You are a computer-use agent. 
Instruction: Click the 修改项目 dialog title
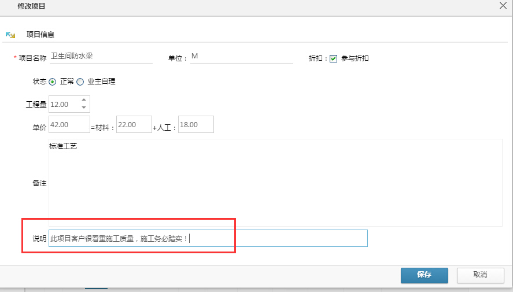(31, 6)
